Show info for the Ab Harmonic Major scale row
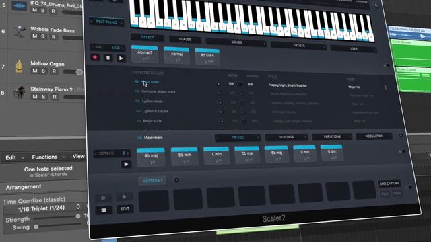 [x=241, y=93]
